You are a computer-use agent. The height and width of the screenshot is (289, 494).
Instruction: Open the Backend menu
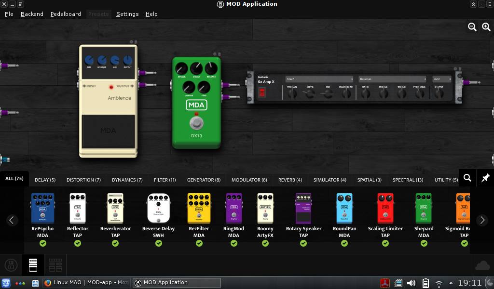tap(32, 14)
